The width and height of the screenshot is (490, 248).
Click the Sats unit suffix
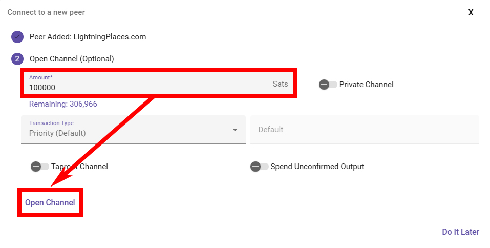[280, 84]
